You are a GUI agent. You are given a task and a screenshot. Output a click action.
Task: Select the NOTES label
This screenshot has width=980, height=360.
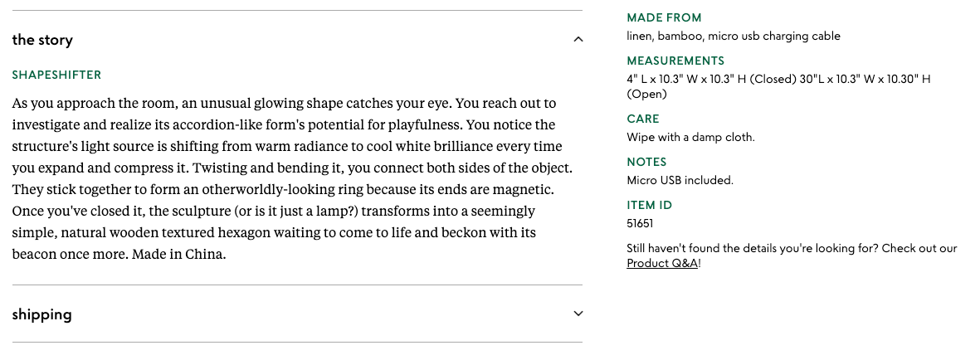pos(646,162)
